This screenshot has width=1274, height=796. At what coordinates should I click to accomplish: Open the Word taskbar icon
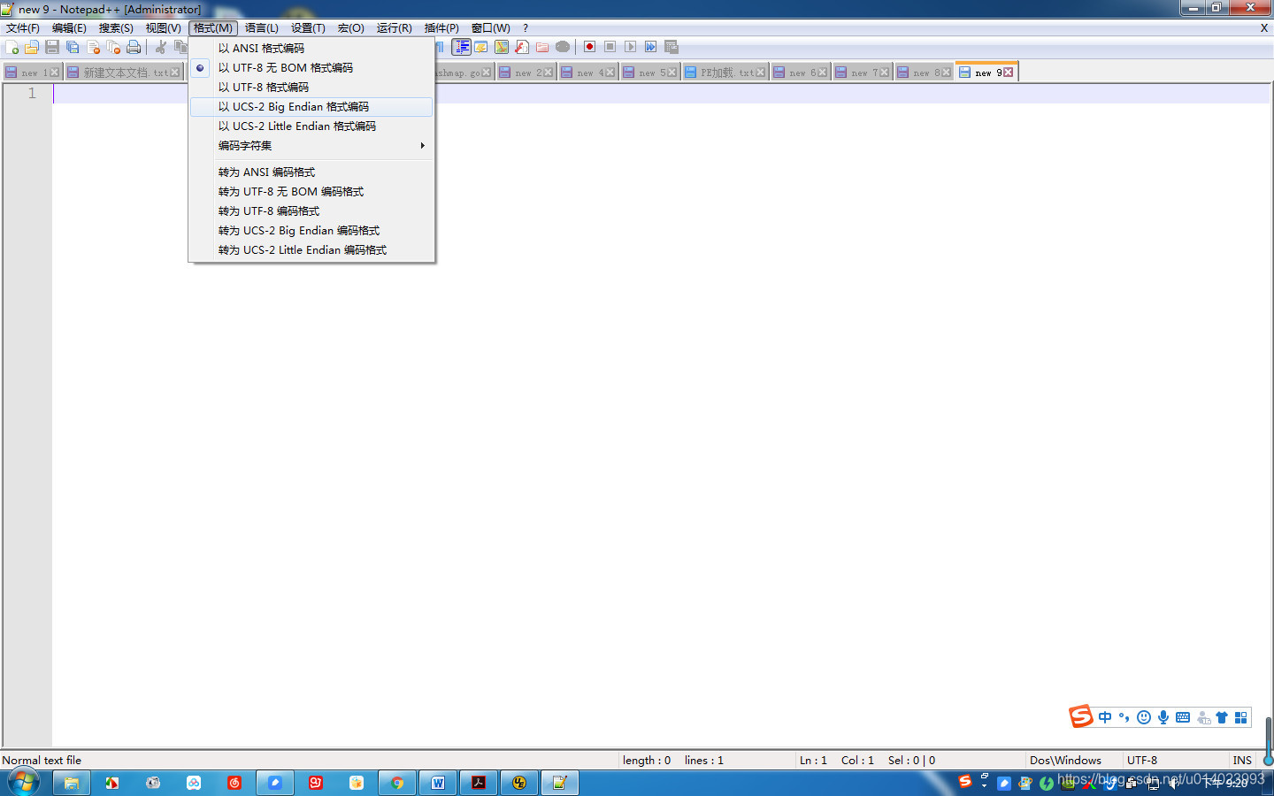point(438,783)
